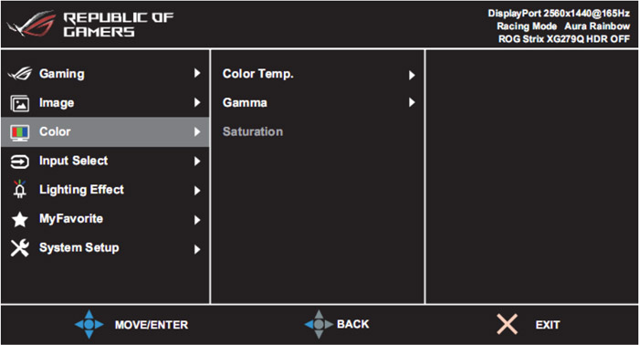
Task: Click the Lighting Effect lamp icon
Action: point(19,190)
